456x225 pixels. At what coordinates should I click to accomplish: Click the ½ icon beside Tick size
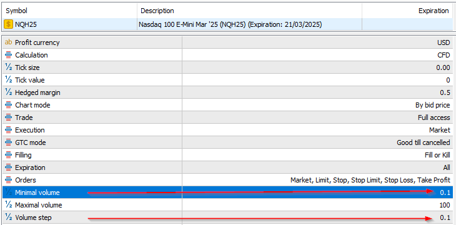pyautogui.click(x=9, y=67)
